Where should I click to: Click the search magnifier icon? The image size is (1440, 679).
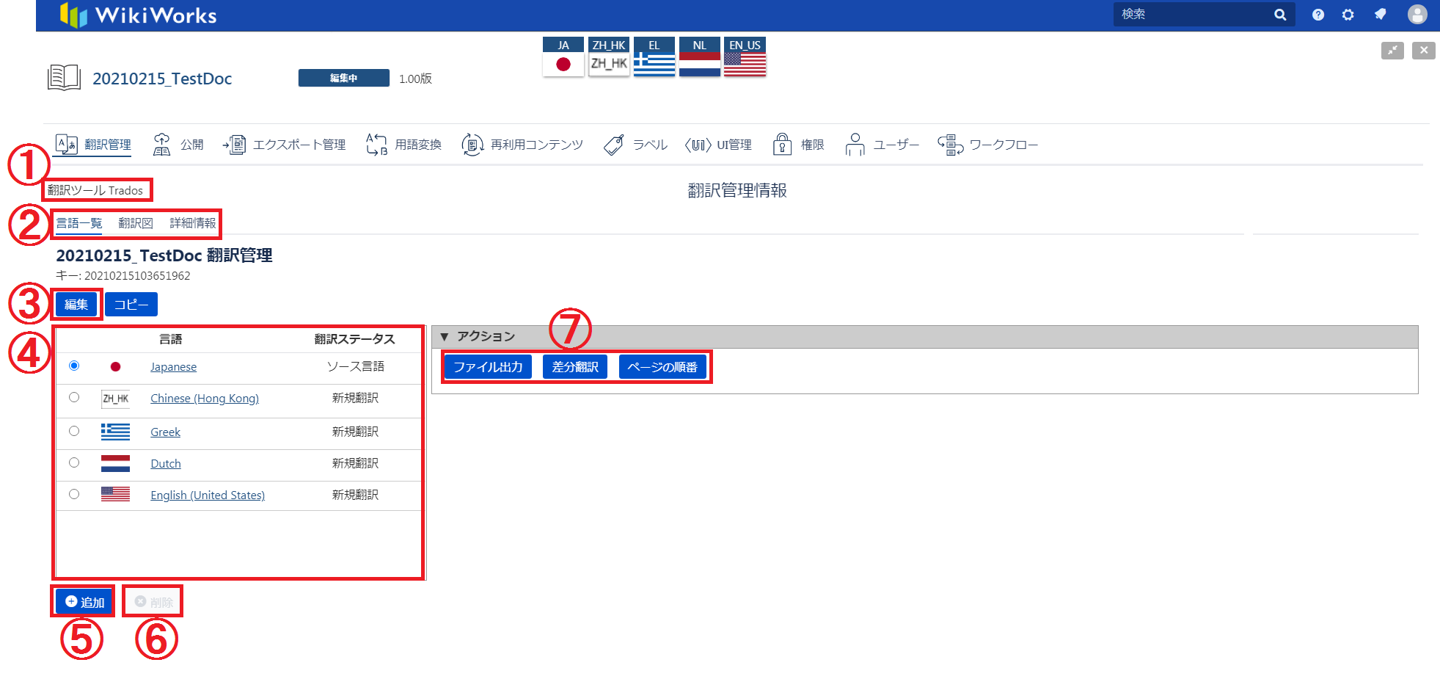pyautogui.click(x=1280, y=15)
